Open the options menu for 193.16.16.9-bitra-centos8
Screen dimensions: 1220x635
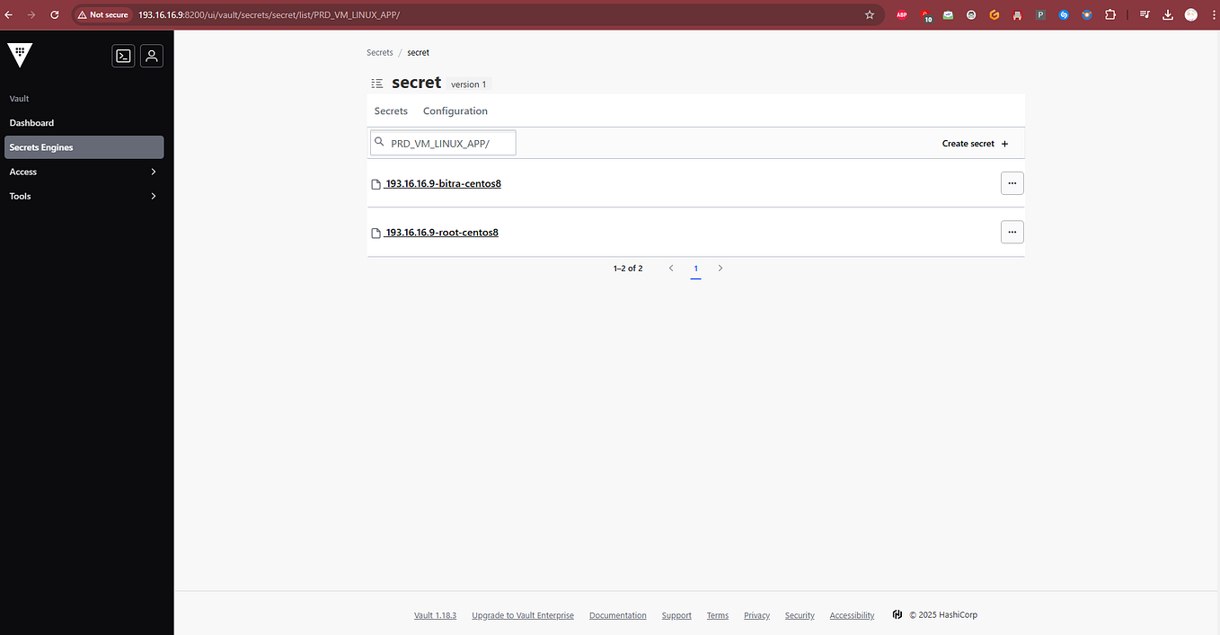point(1012,183)
